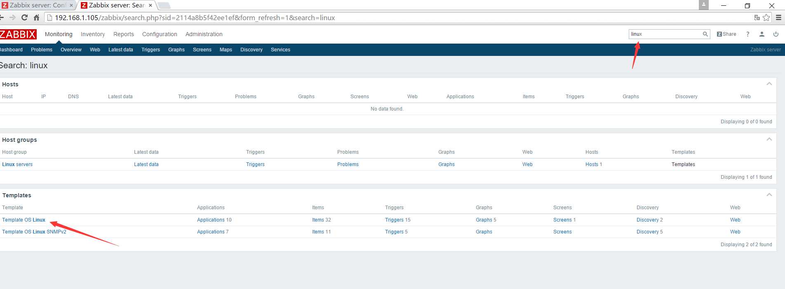The height and width of the screenshot is (289, 785).
Task: Click the sign out power icon
Action: click(776, 34)
